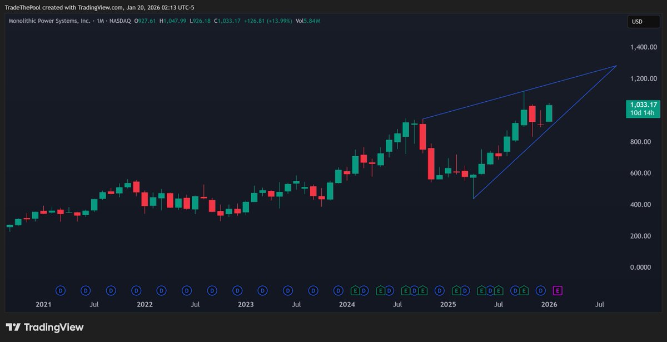Open the USD currency selector
Viewport: 667px width, 342px height.
point(644,22)
